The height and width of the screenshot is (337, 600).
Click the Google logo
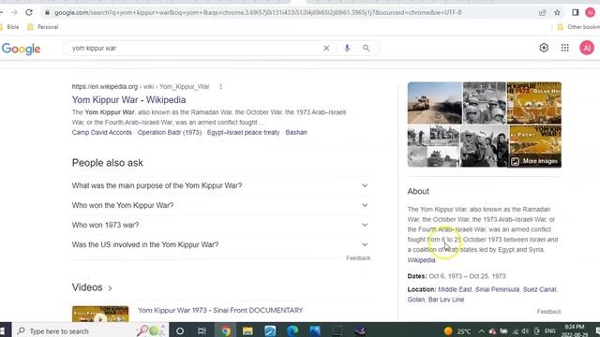tap(21, 49)
